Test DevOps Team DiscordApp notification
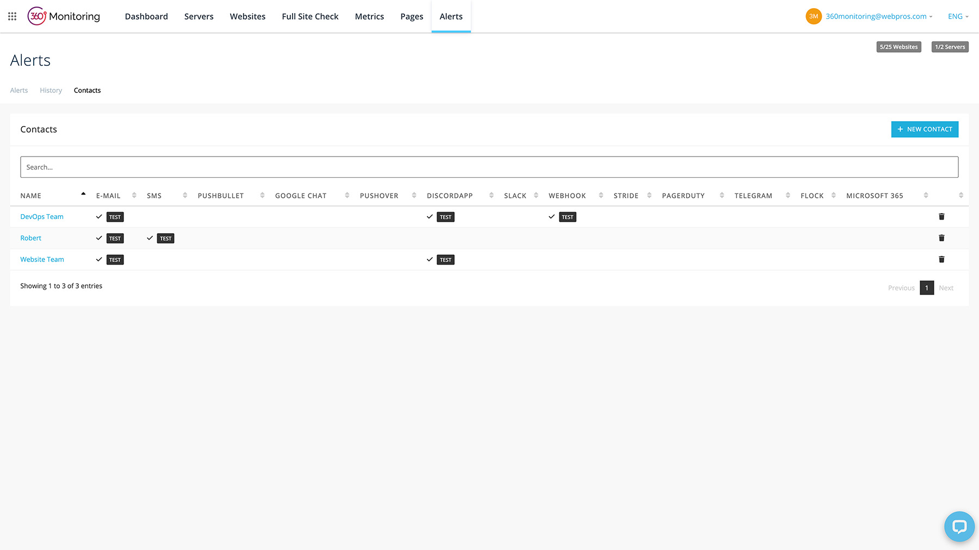The height and width of the screenshot is (550, 979). coord(445,217)
